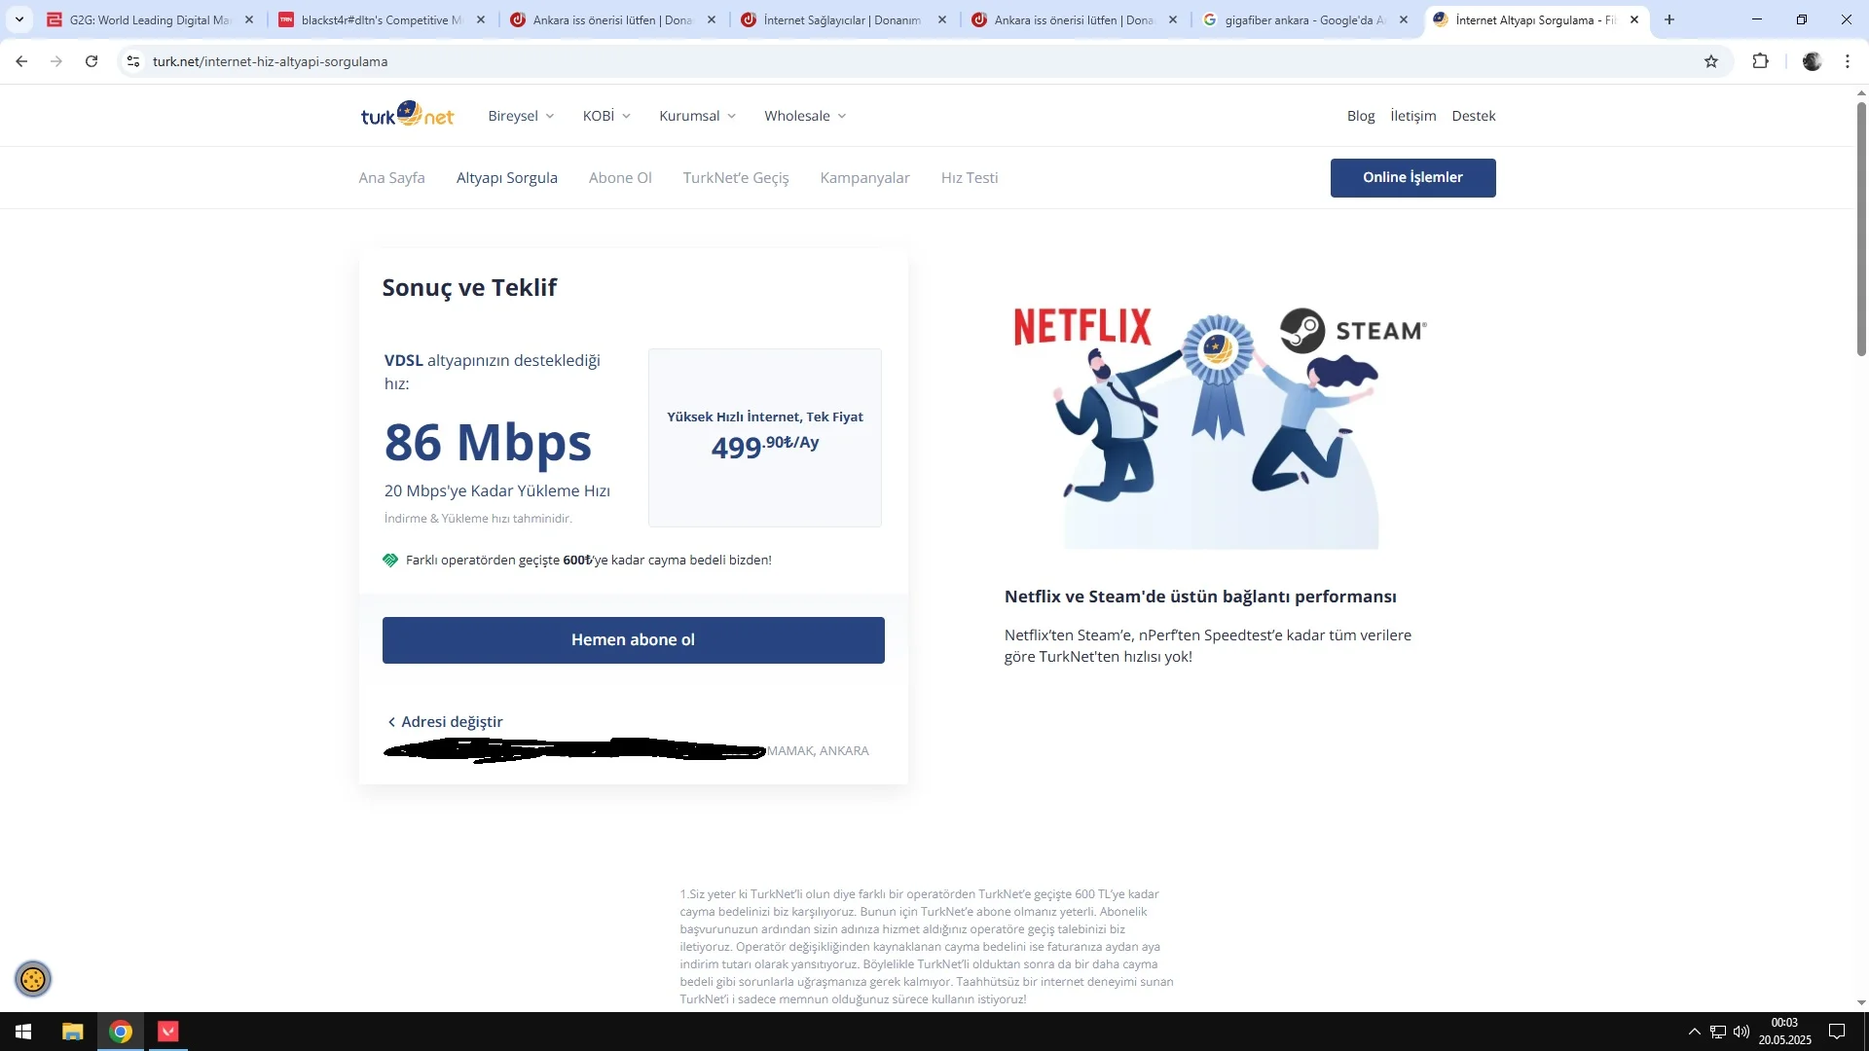The height and width of the screenshot is (1051, 1869).
Task: Open the Abone Ol menu item
Action: click(620, 178)
